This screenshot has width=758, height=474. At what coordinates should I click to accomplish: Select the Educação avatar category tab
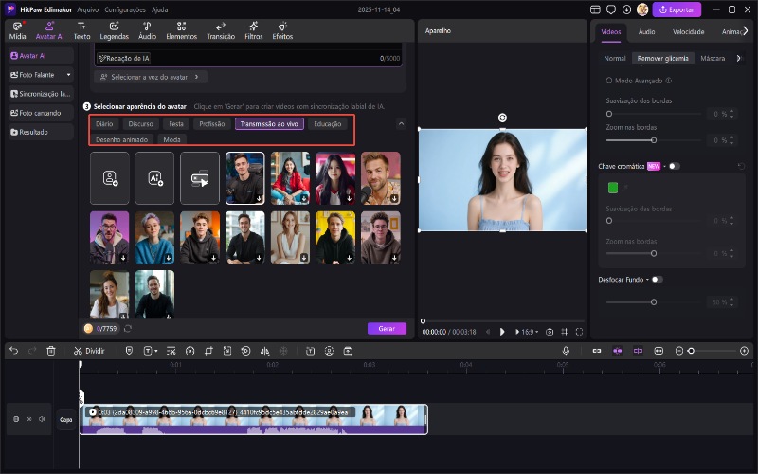click(x=328, y=123)
